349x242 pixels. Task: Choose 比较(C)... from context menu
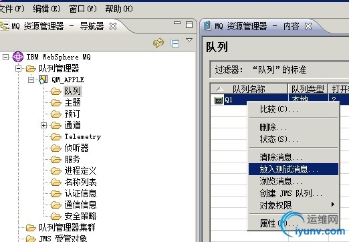click(x=294, y=110)
